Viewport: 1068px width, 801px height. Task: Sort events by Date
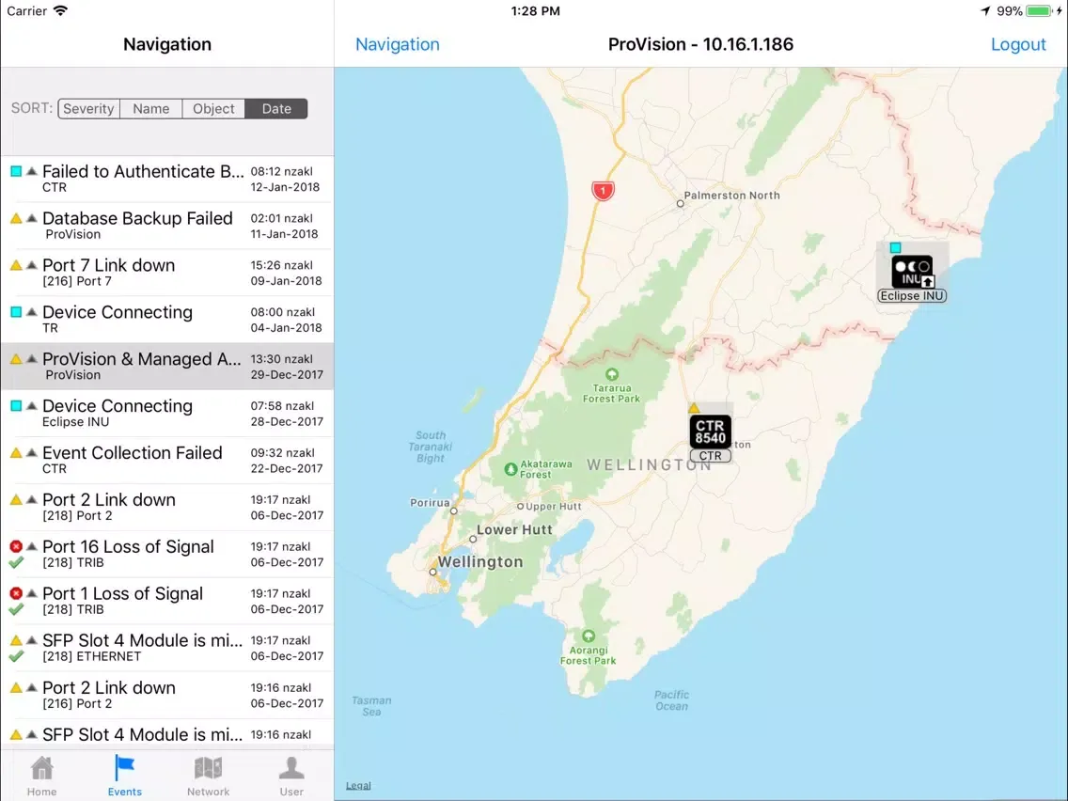(x=275, y=108)
